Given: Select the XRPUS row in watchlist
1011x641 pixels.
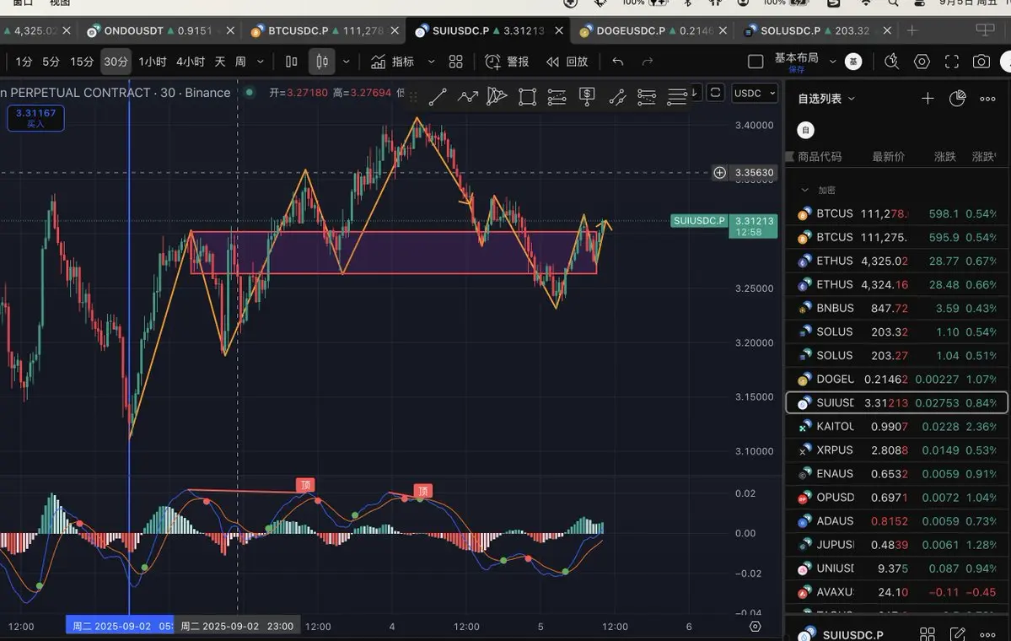Looking at the screenshot, I should click(896, 450).
